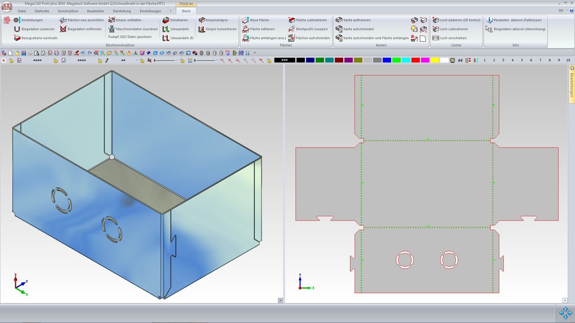Click Parameter ablesen (Faltkörper) info icon
Viewport: 575px width, 323px height.
489,20
